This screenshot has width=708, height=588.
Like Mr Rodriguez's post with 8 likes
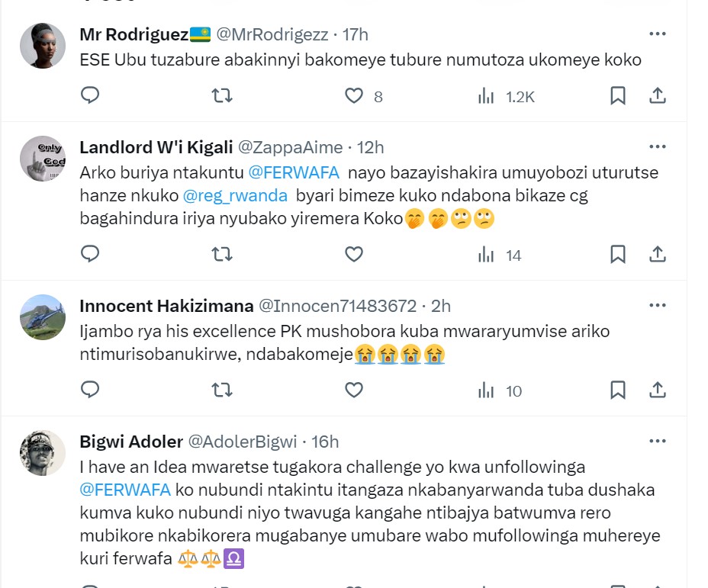coord(354,95)
